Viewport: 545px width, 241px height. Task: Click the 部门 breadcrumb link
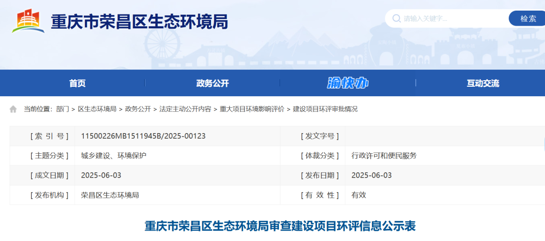point(63,109)
